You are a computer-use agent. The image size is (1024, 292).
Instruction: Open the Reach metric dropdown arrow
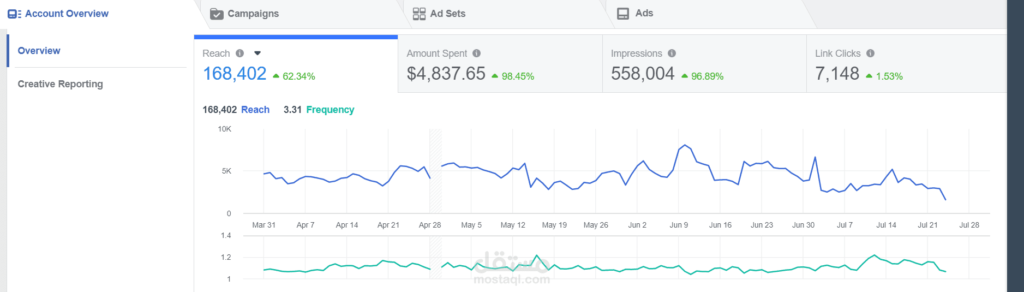point(258,53)
